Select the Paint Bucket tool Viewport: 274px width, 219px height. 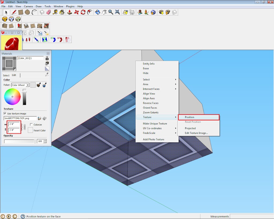click(62, 12)
